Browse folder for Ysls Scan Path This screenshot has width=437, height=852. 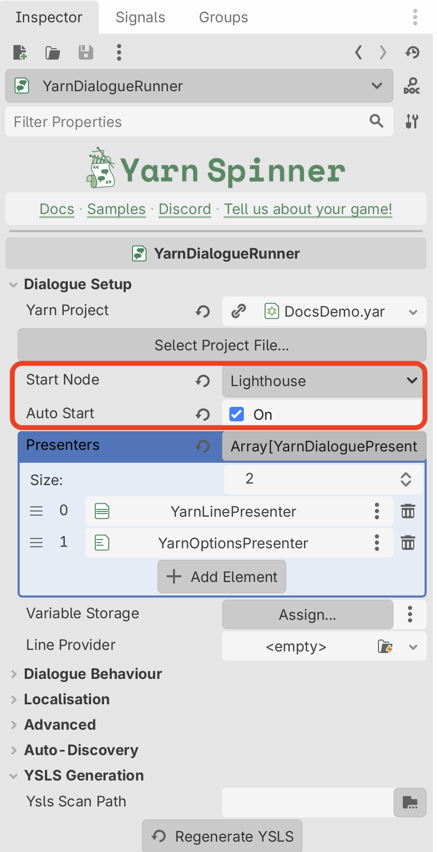tap(410, 803)
